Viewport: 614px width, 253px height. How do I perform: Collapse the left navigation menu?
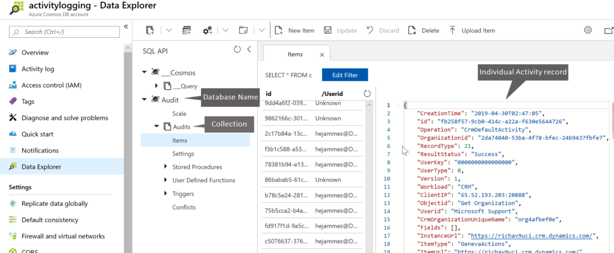tap(126, 26)
